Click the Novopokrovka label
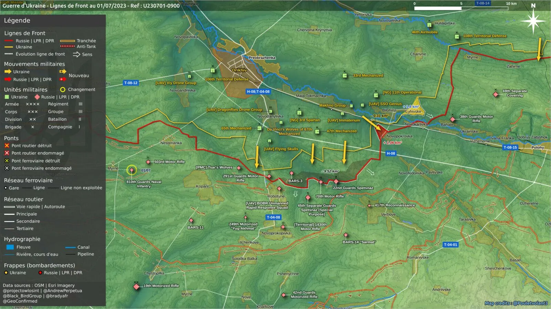Image resolution: width=551 pixels, height=309 pixels. point(399,136)
